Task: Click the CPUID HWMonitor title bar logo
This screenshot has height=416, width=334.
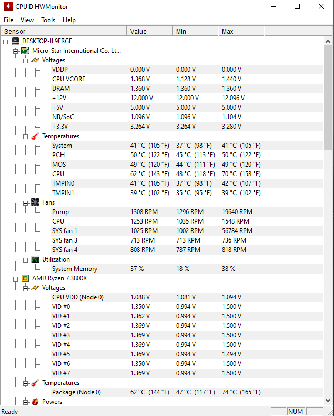Action: click(8, 6)
